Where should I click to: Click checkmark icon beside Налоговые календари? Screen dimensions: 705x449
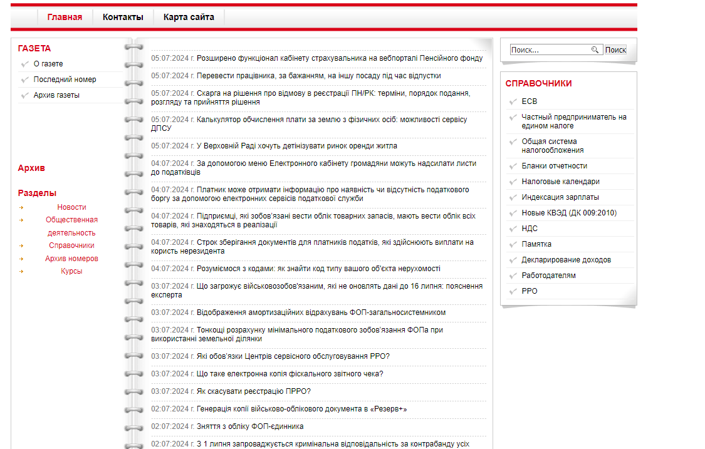(513, 182)
